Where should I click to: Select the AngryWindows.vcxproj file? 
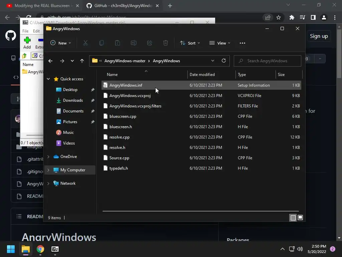(201, 95)
